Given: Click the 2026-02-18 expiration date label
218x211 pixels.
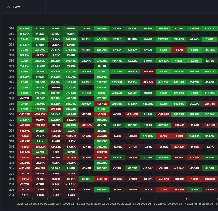Looking at the screenshot, I should click(86, 204).
